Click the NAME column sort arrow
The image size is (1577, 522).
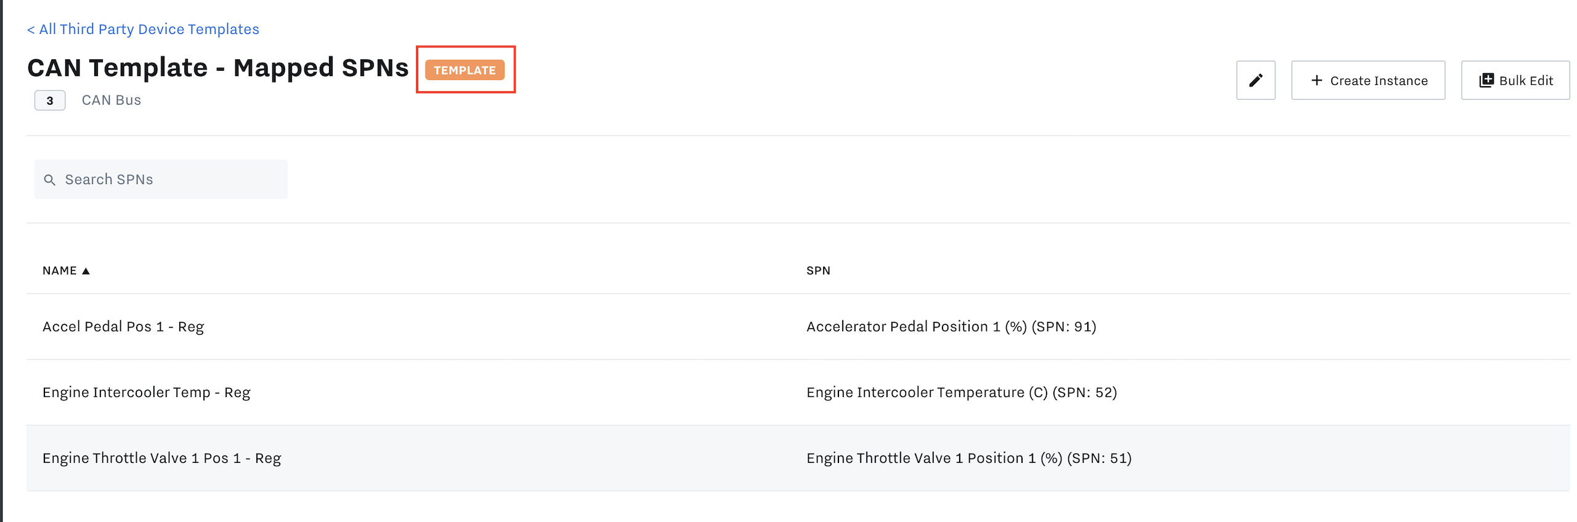86,271
